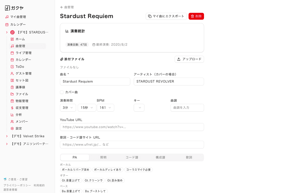Image resolution: width=300 pixels, height=193 pixels.
Task: Switch to the 歌詞 tab
Action: [189, 157]
